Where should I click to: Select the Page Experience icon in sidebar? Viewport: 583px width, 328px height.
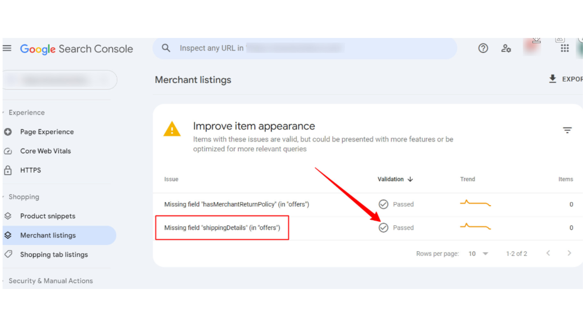pyautogui.click(x=8, y=132)
